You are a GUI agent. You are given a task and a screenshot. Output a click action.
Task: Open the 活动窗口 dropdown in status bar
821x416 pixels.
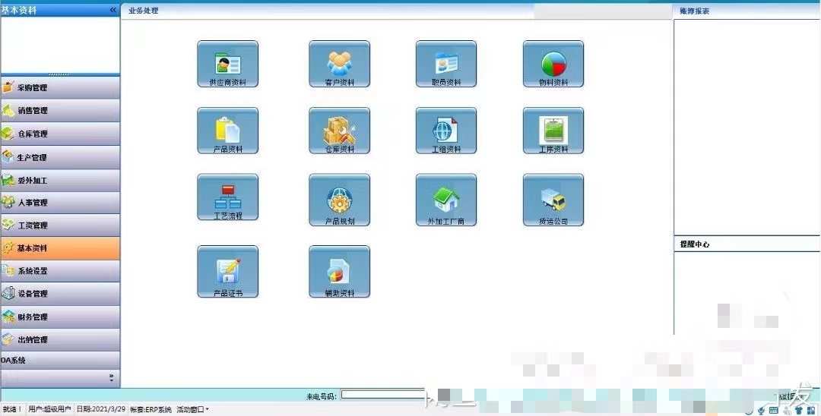192,409
